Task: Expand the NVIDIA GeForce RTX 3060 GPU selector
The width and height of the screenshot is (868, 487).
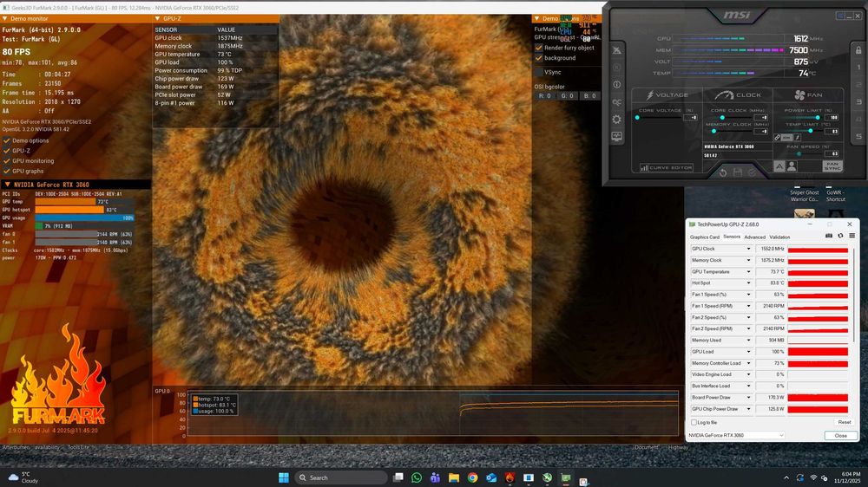Action: [x=781, y=435]
